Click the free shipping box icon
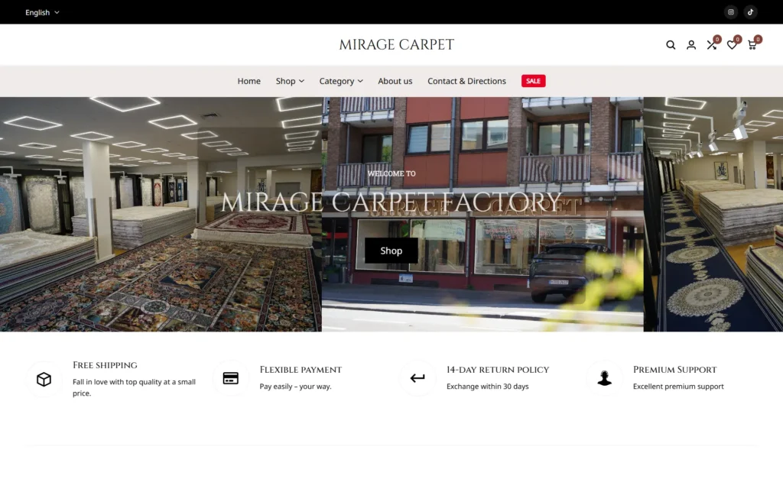 44,379
